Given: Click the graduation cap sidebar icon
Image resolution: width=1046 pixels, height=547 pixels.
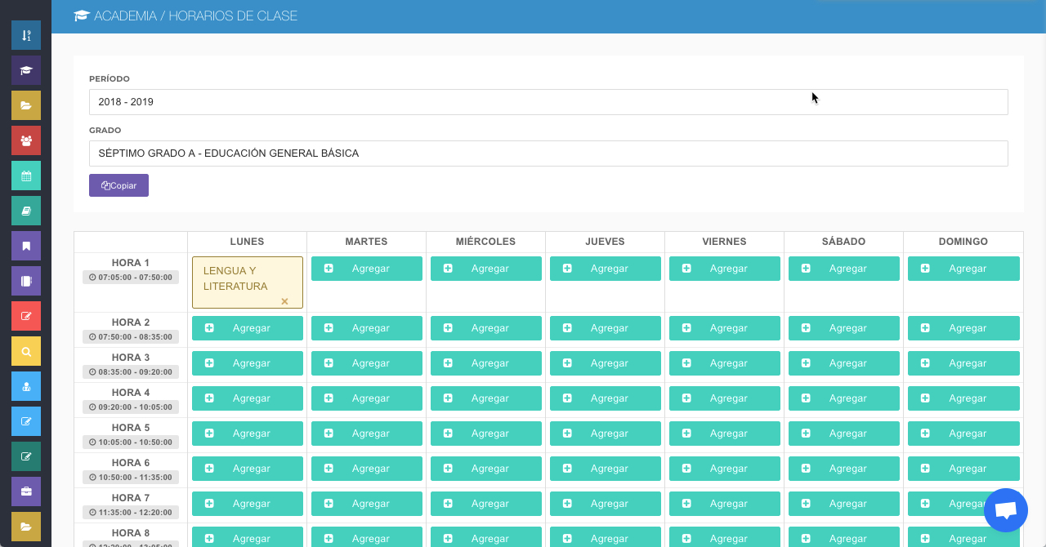Looking at the screenshot, I should 26,70.
